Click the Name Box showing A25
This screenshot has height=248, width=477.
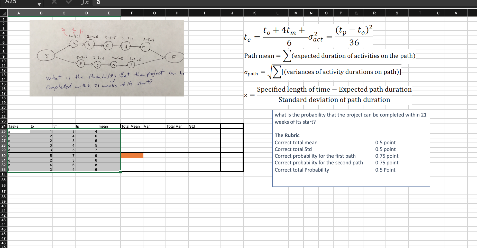[15, 2]
